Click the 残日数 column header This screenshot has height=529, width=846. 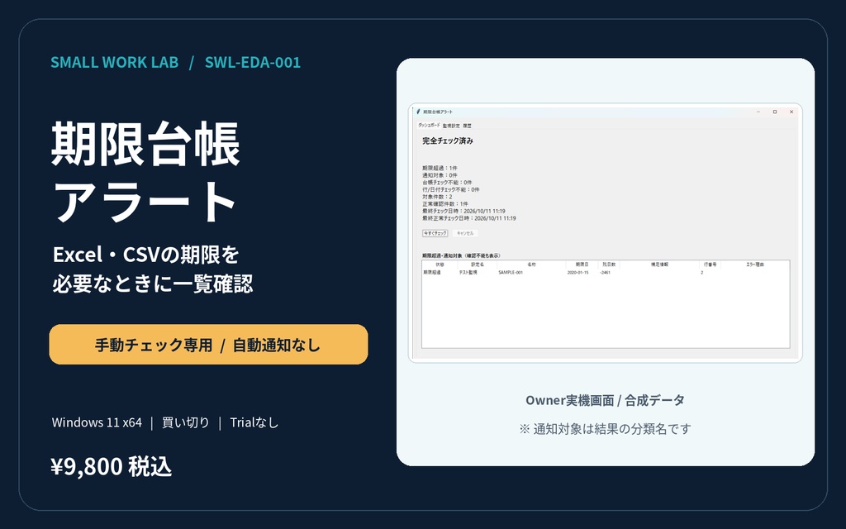pyautogui.click(x=609, y=264)
